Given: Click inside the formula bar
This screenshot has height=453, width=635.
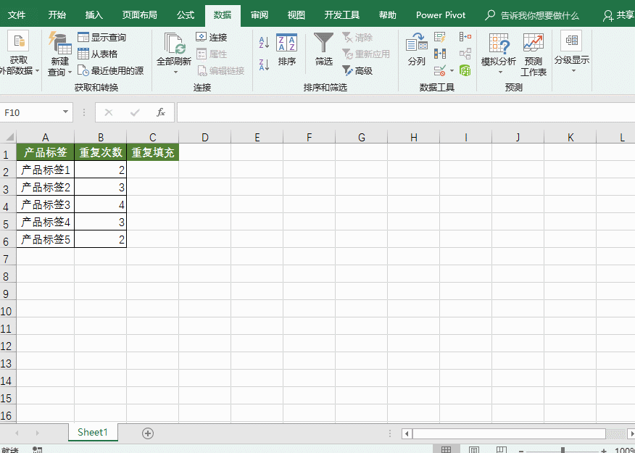Looking at the screenshot, I should [406, 112].
